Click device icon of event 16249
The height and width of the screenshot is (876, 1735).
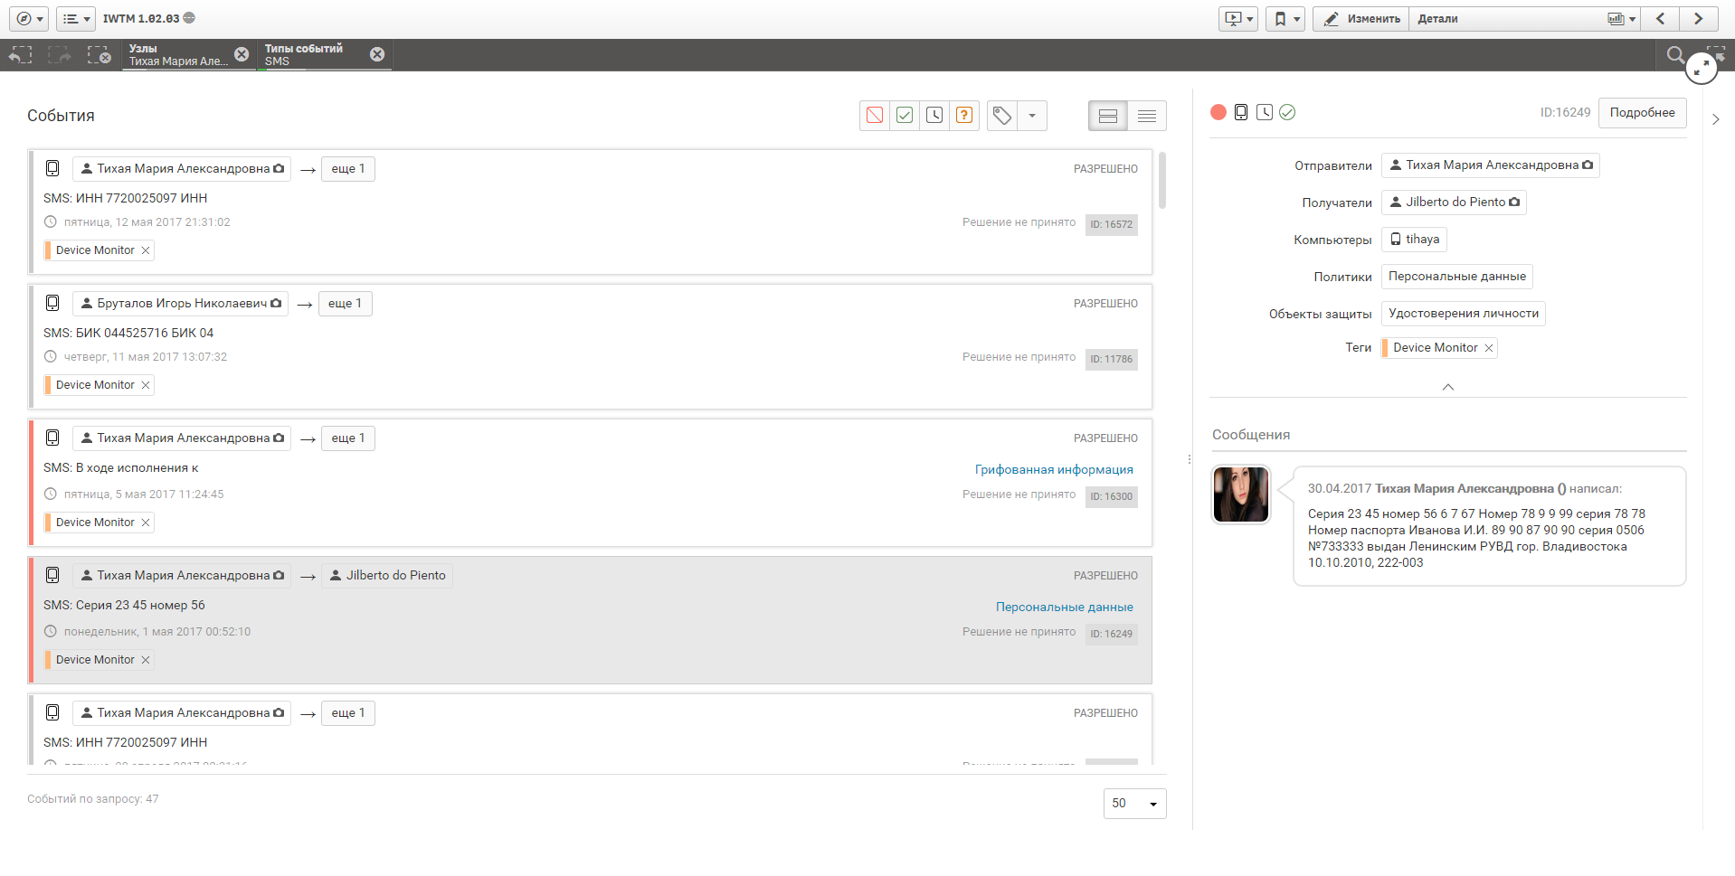point(52,575)
